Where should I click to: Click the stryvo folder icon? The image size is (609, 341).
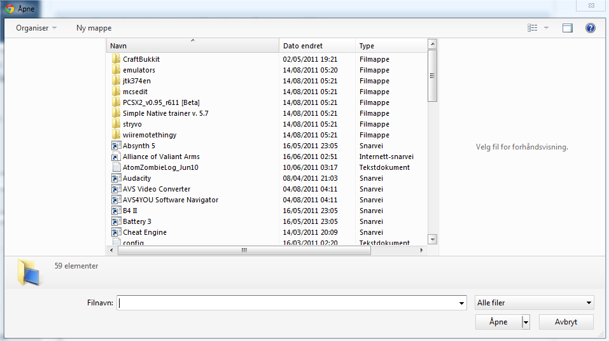tap(116, 124)
